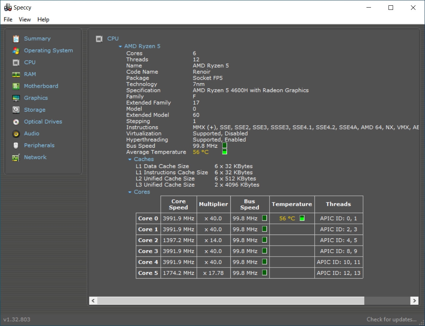Viewport: 425px width, 326px height.
Task: Click the horizontal scrollbar left arrow
Action: [x=93, y=301]
